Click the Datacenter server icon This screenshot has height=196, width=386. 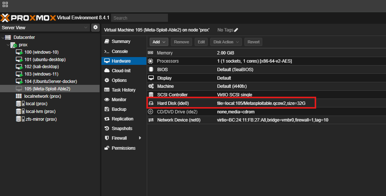click(8, 37)
